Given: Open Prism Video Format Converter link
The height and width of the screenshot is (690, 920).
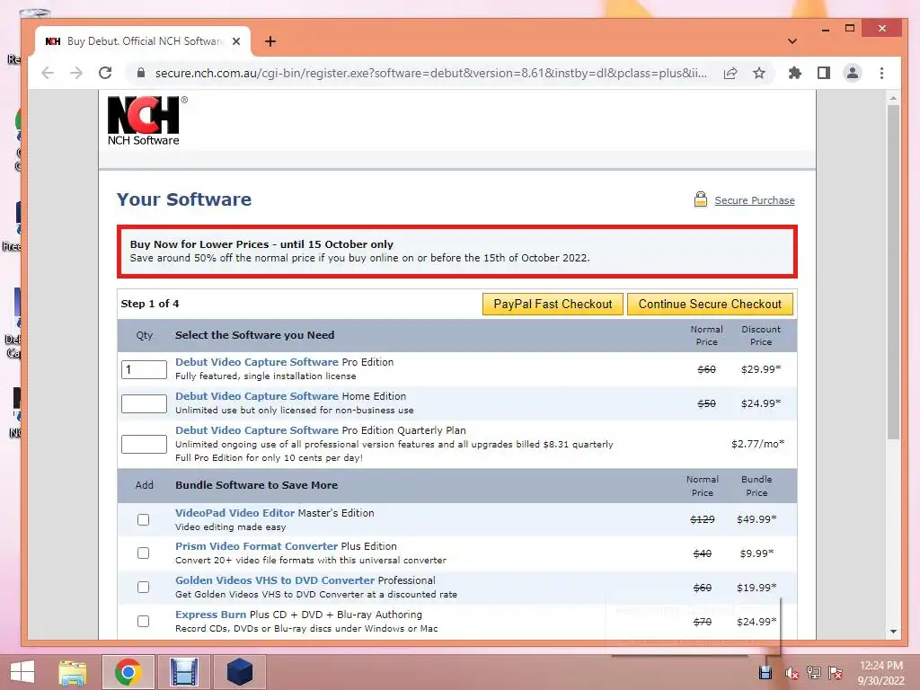Looking at the screenshot, I should coord(256,546).
